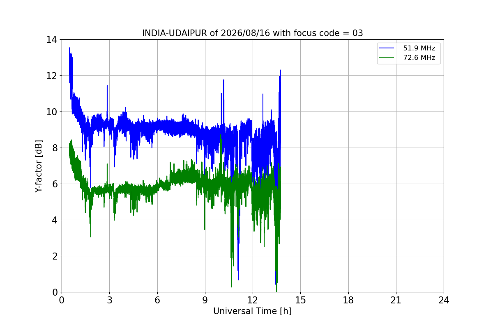Click x-axis tick label 6
493x328 pixels.
tap(157, 300)
